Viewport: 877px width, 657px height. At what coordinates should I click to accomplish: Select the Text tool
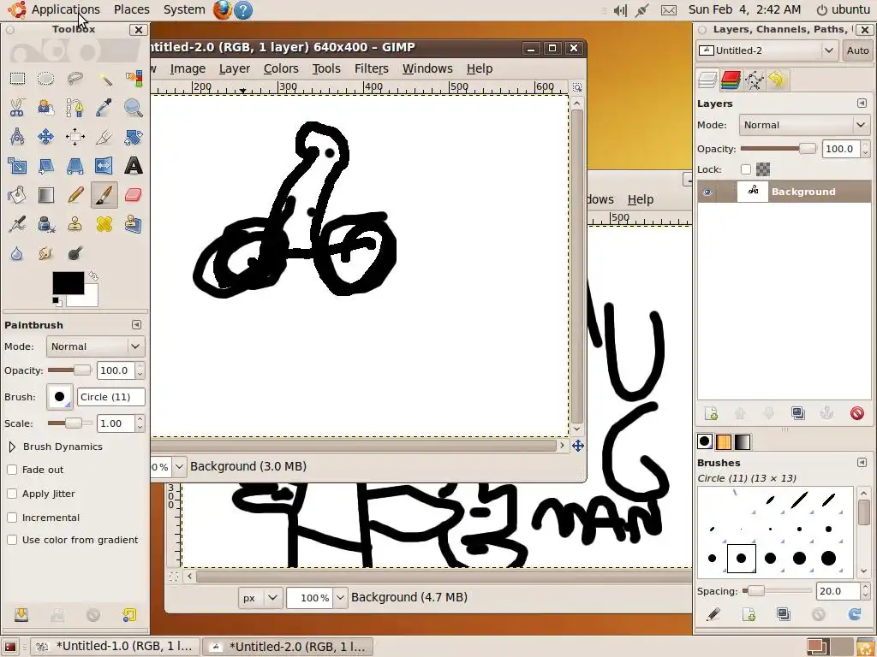(x=133, y=165)
